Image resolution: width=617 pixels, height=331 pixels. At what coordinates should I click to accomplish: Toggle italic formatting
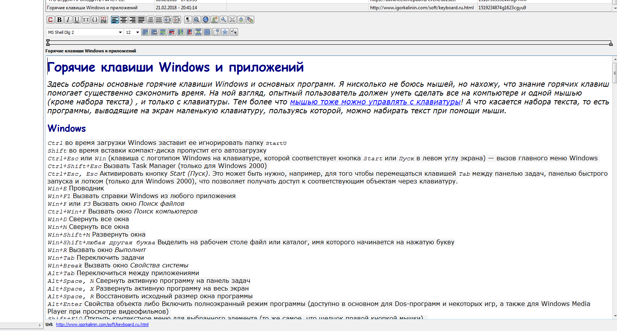[x=68, y=20]
